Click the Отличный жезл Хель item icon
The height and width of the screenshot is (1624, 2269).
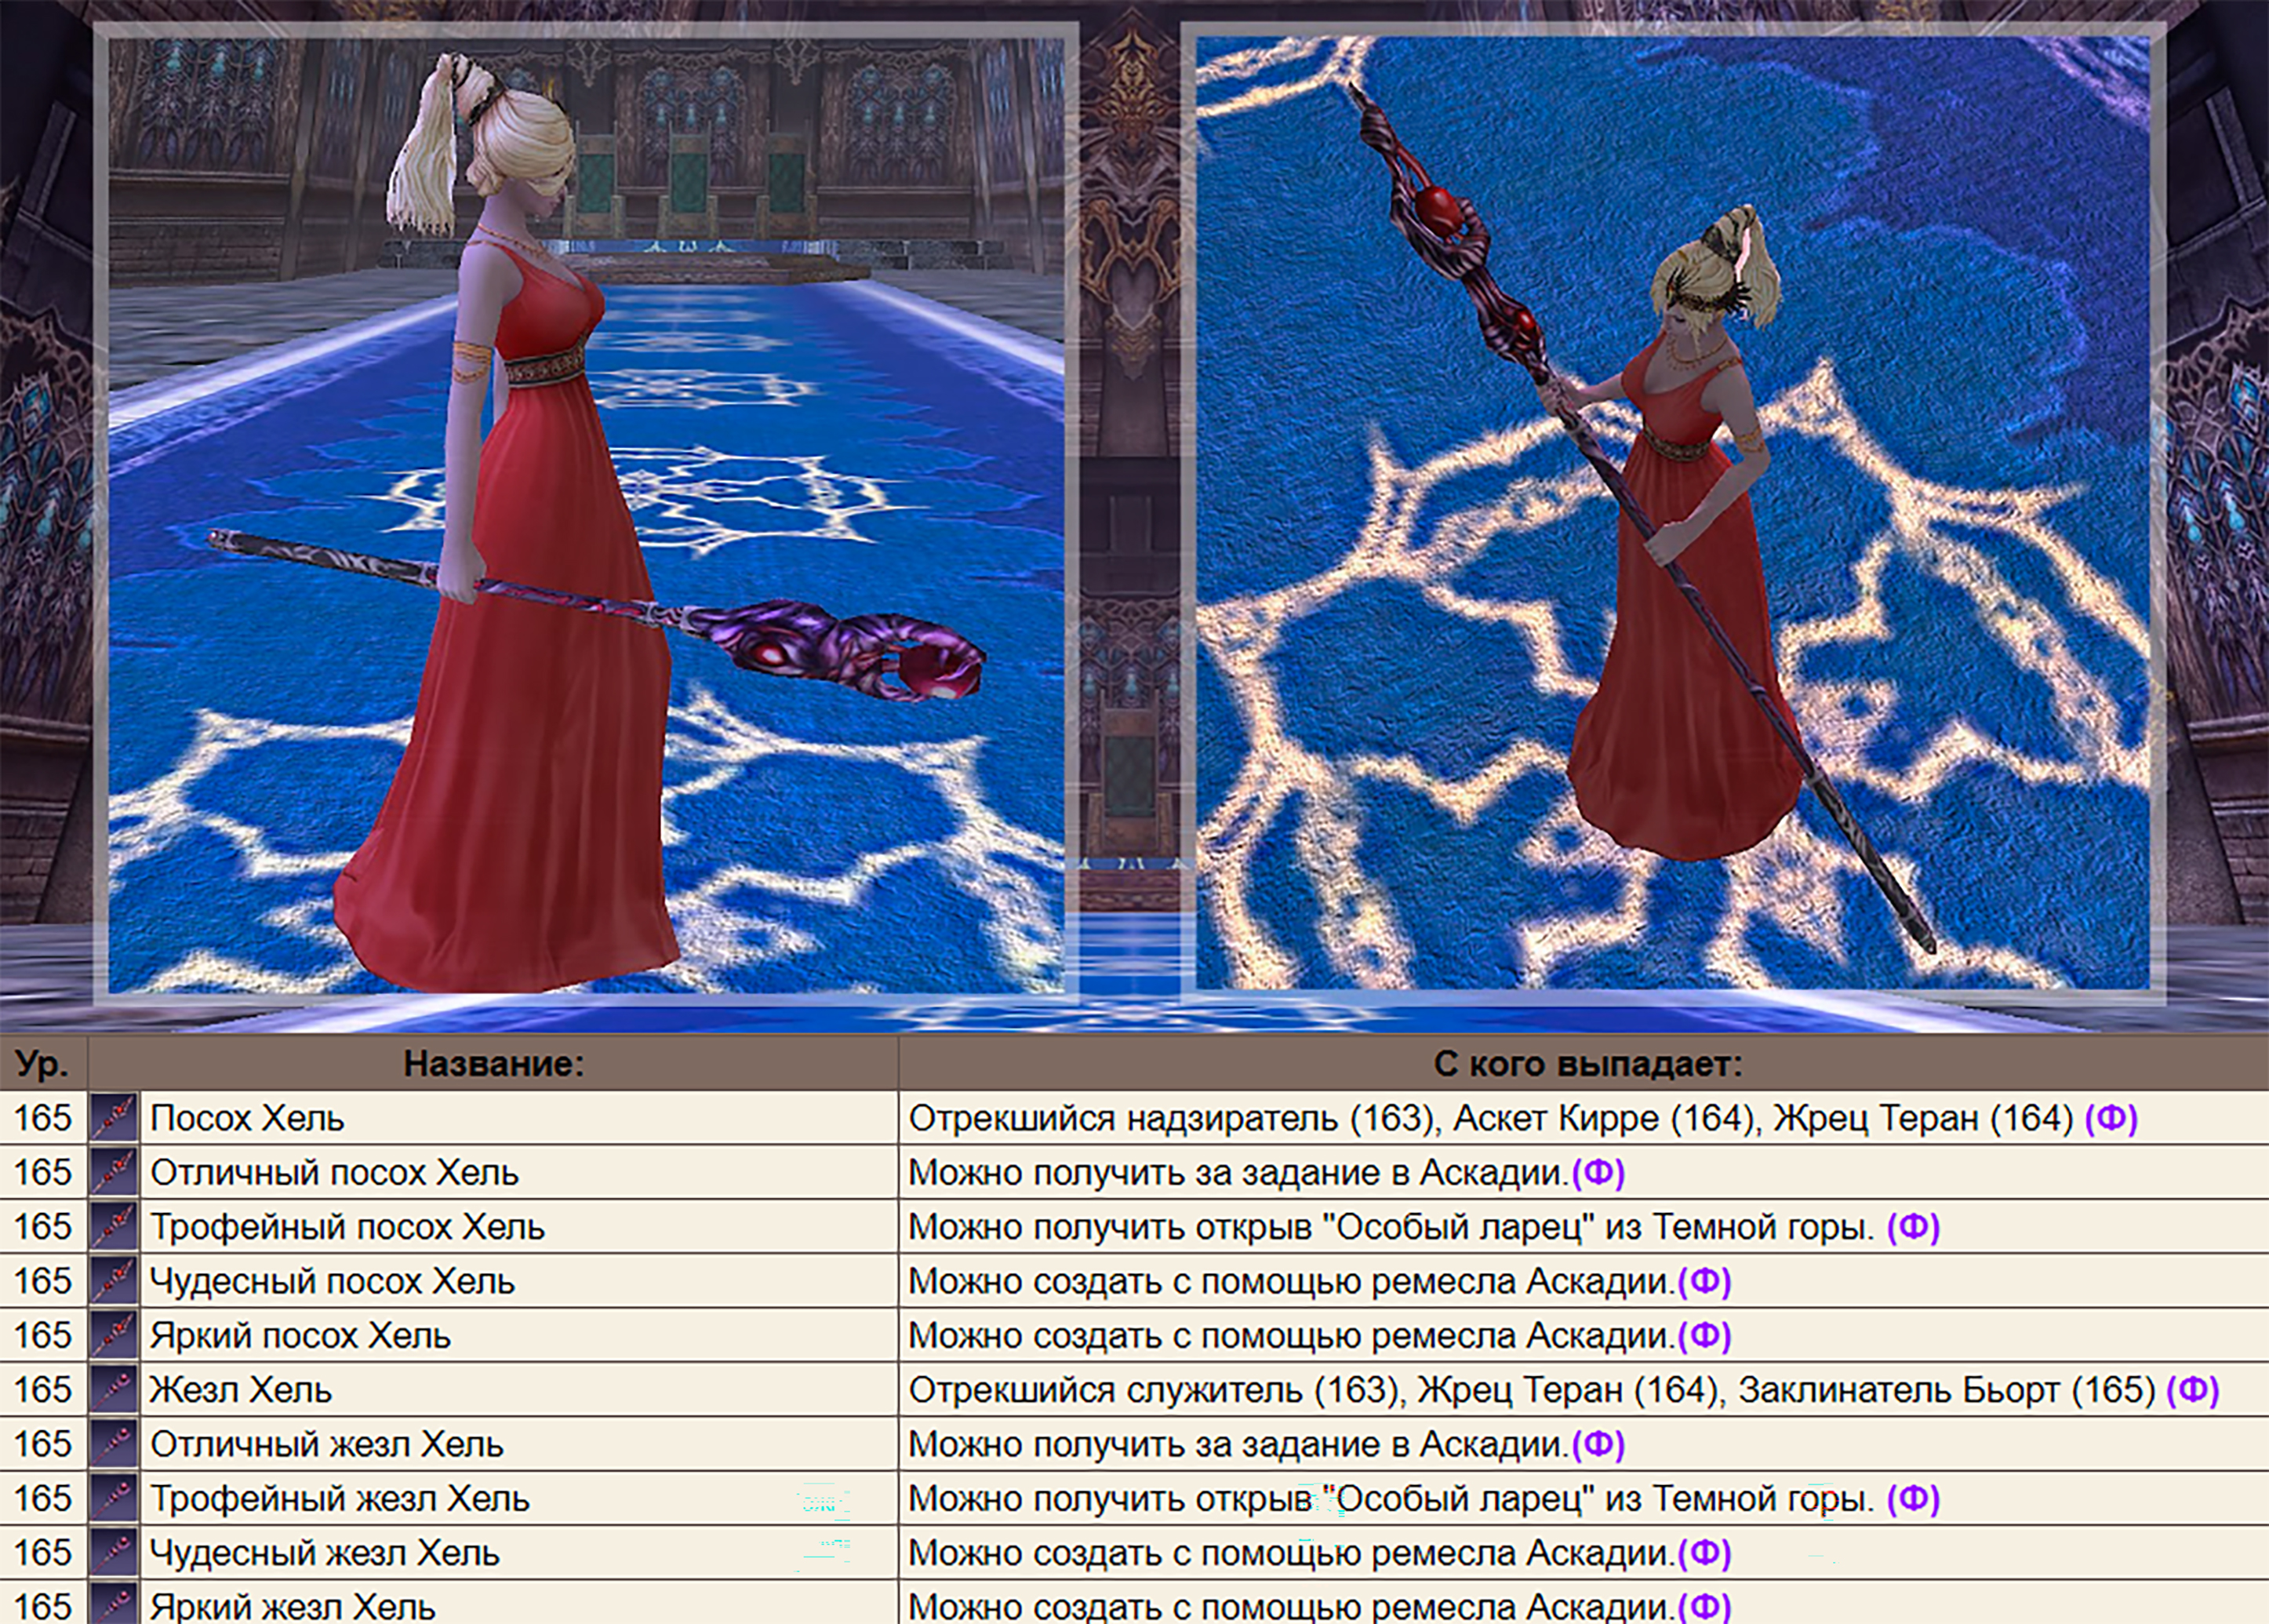tap(114, 1443)
